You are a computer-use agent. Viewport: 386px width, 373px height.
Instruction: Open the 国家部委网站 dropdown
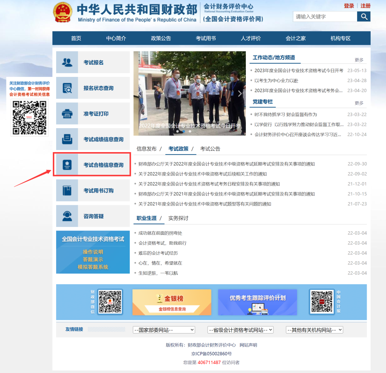tap(164, 330)
